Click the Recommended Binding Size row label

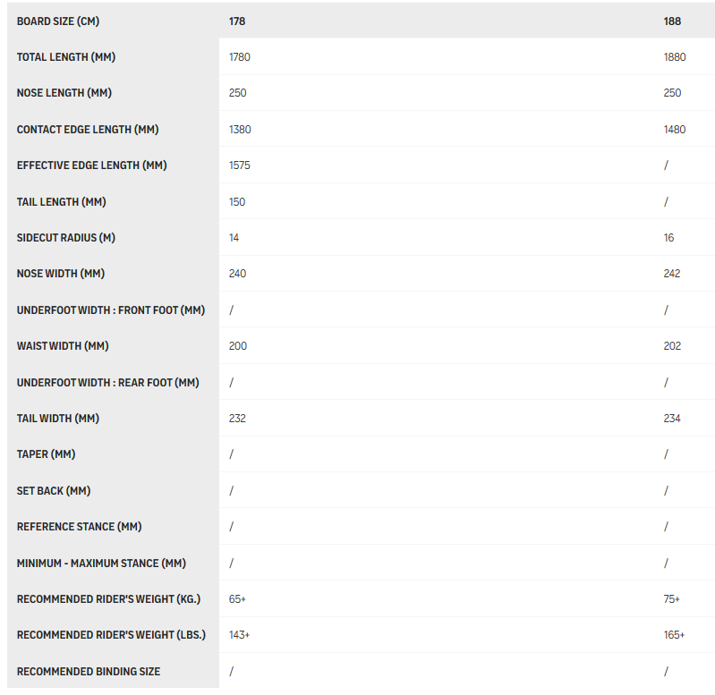[x=89, y=672]
